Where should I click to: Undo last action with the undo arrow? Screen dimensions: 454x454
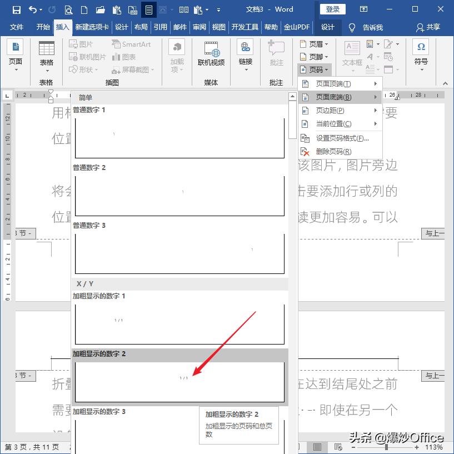(32, 9)
